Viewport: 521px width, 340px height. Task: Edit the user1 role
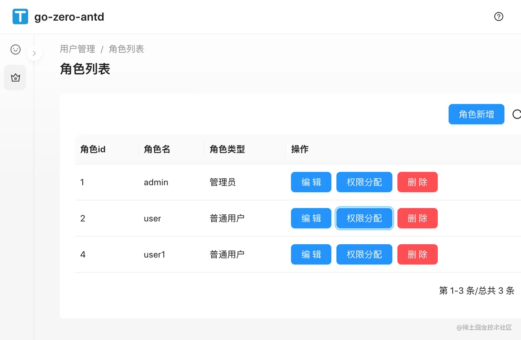tap(311, 254)
